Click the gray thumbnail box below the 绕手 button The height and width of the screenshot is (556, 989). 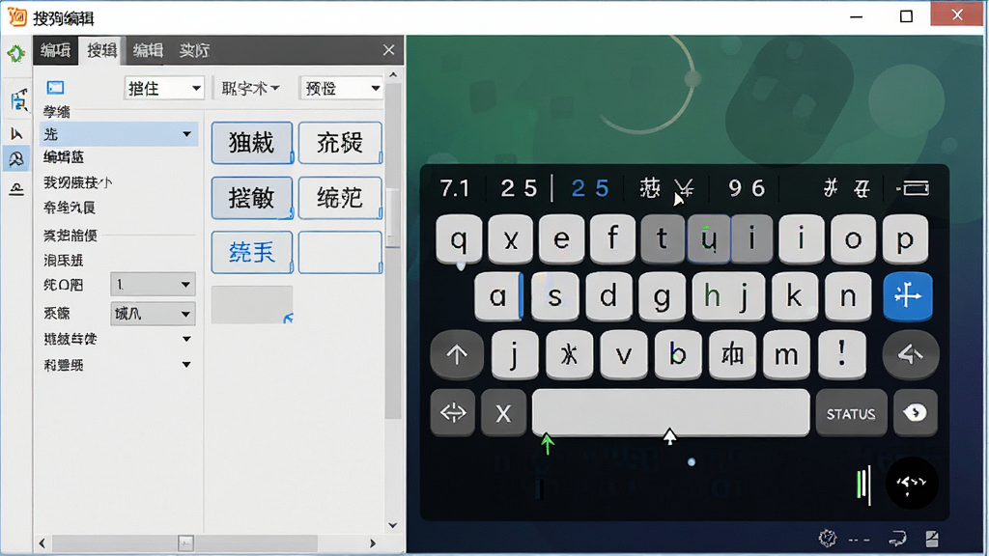coord(252,304)
